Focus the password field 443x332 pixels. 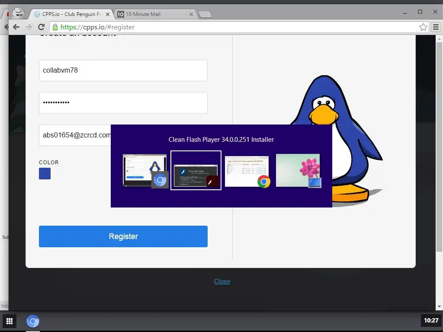pos(123,103)
